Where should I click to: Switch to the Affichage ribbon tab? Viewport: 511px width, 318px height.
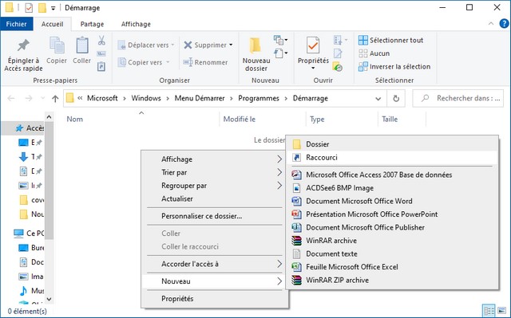tap(136, 24)
